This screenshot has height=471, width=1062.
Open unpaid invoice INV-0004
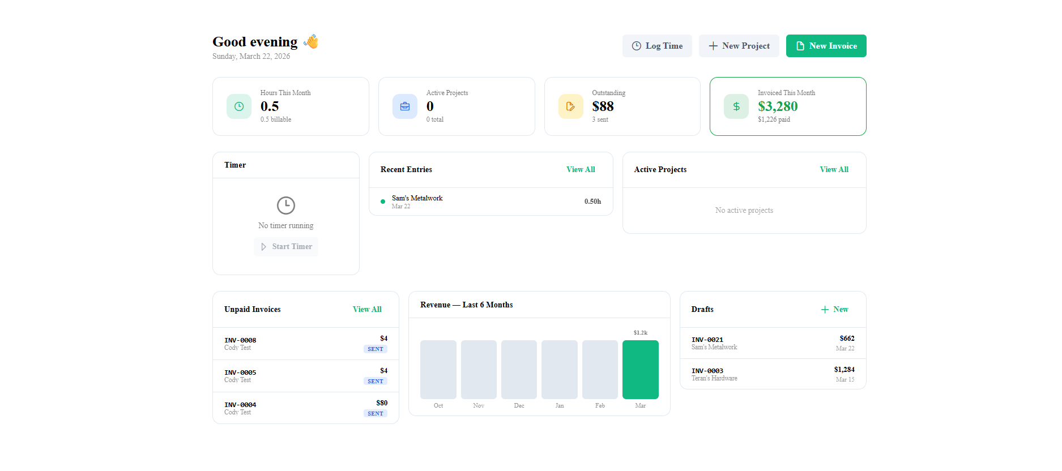(306, 408)
